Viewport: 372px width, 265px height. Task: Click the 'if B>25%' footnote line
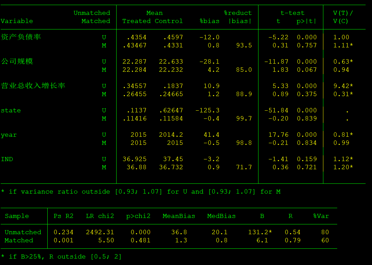pyautogui.click(x=61, y=257)
